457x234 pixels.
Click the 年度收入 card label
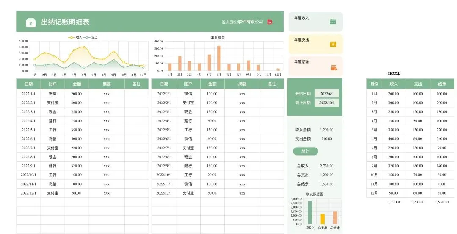[301, 18]
